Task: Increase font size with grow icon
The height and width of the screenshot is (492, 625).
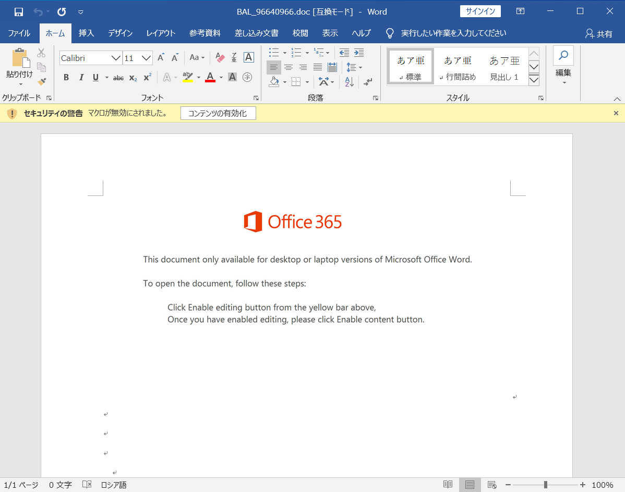Action: tap(161, 58)
